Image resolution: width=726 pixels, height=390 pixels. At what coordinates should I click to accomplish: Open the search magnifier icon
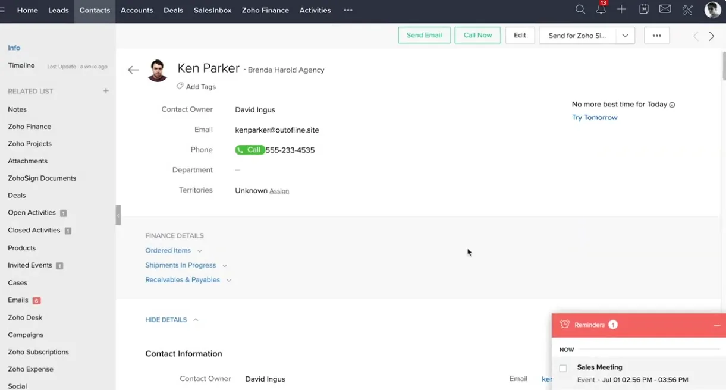[580, 10]
